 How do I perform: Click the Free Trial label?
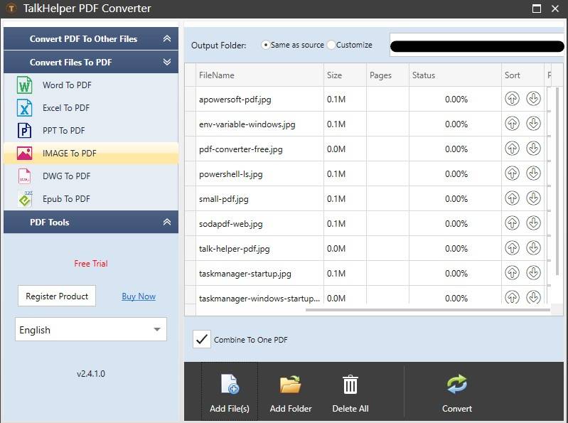(91, 264)
